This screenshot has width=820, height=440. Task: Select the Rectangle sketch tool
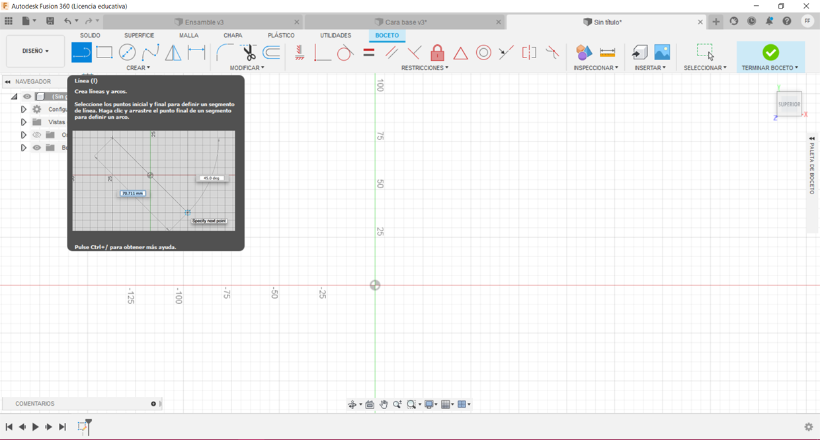[x=104, y=52]
